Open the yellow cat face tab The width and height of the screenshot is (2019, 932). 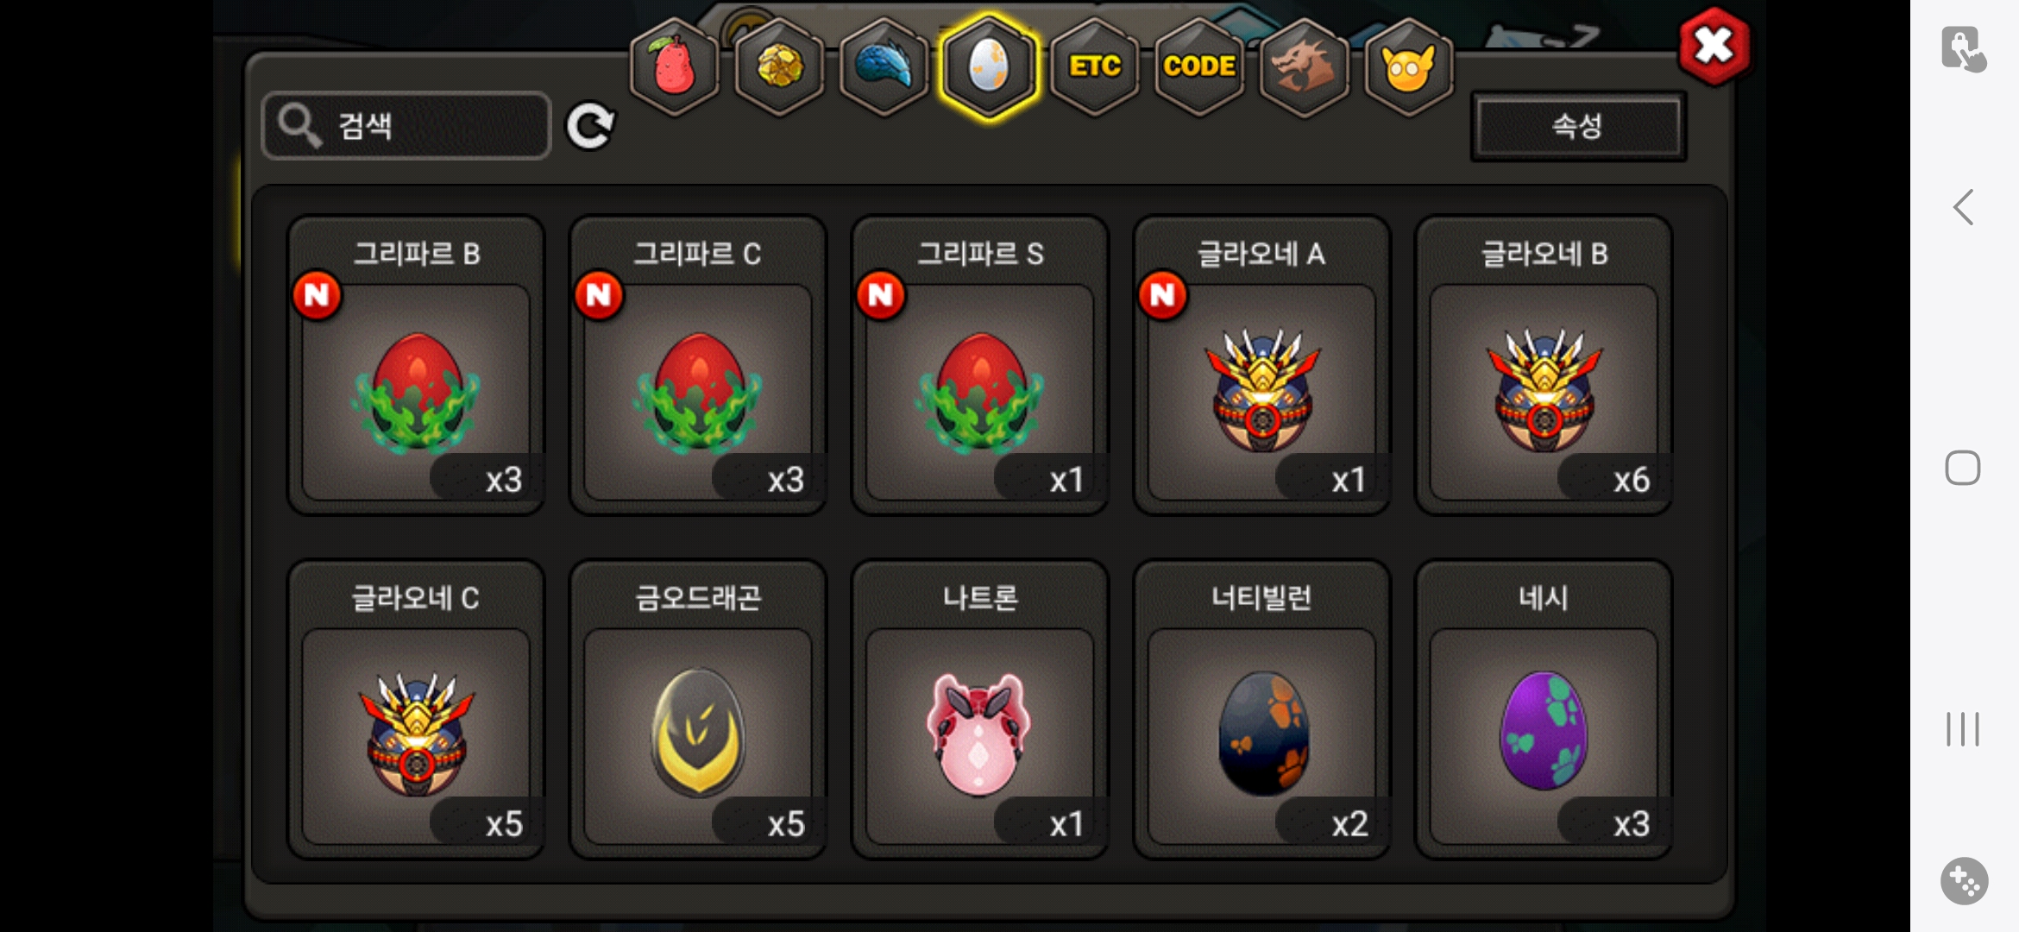click(x=1409, y=66)
